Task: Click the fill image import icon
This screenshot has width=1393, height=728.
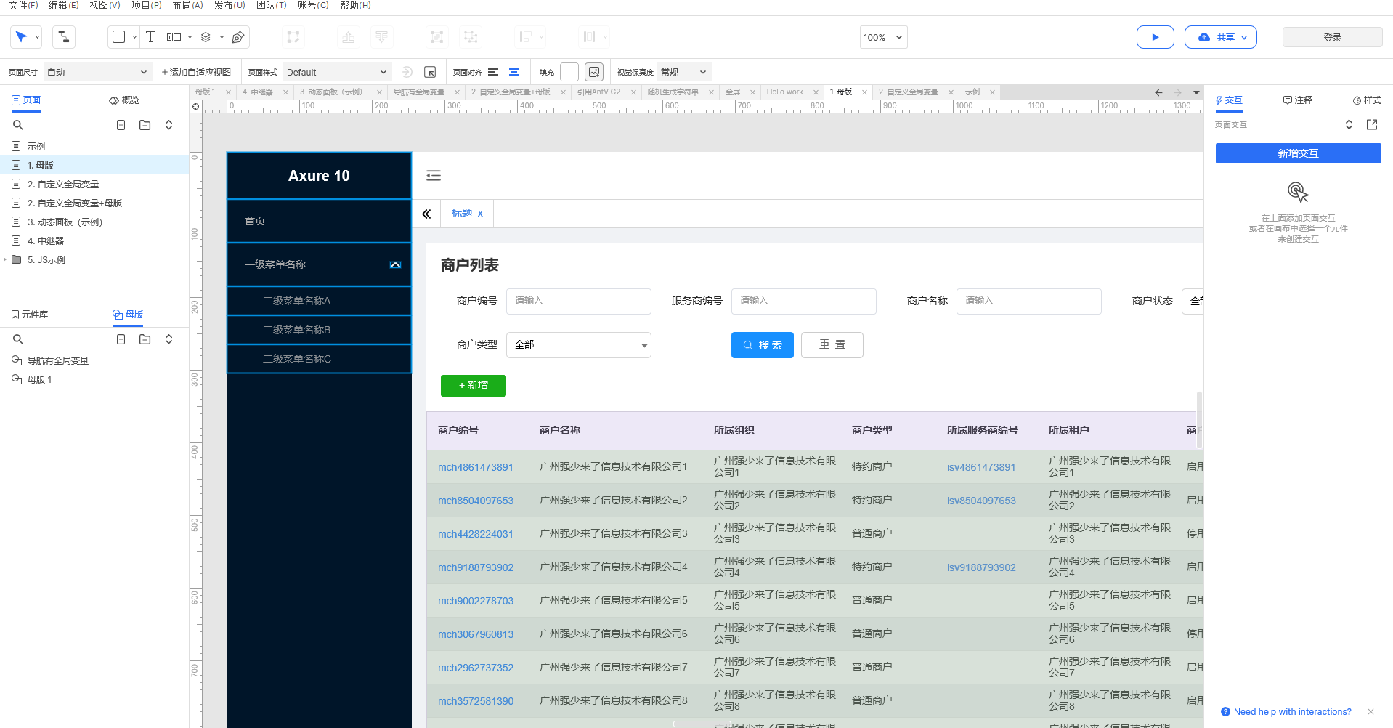Action: click(x=594, y=72)
